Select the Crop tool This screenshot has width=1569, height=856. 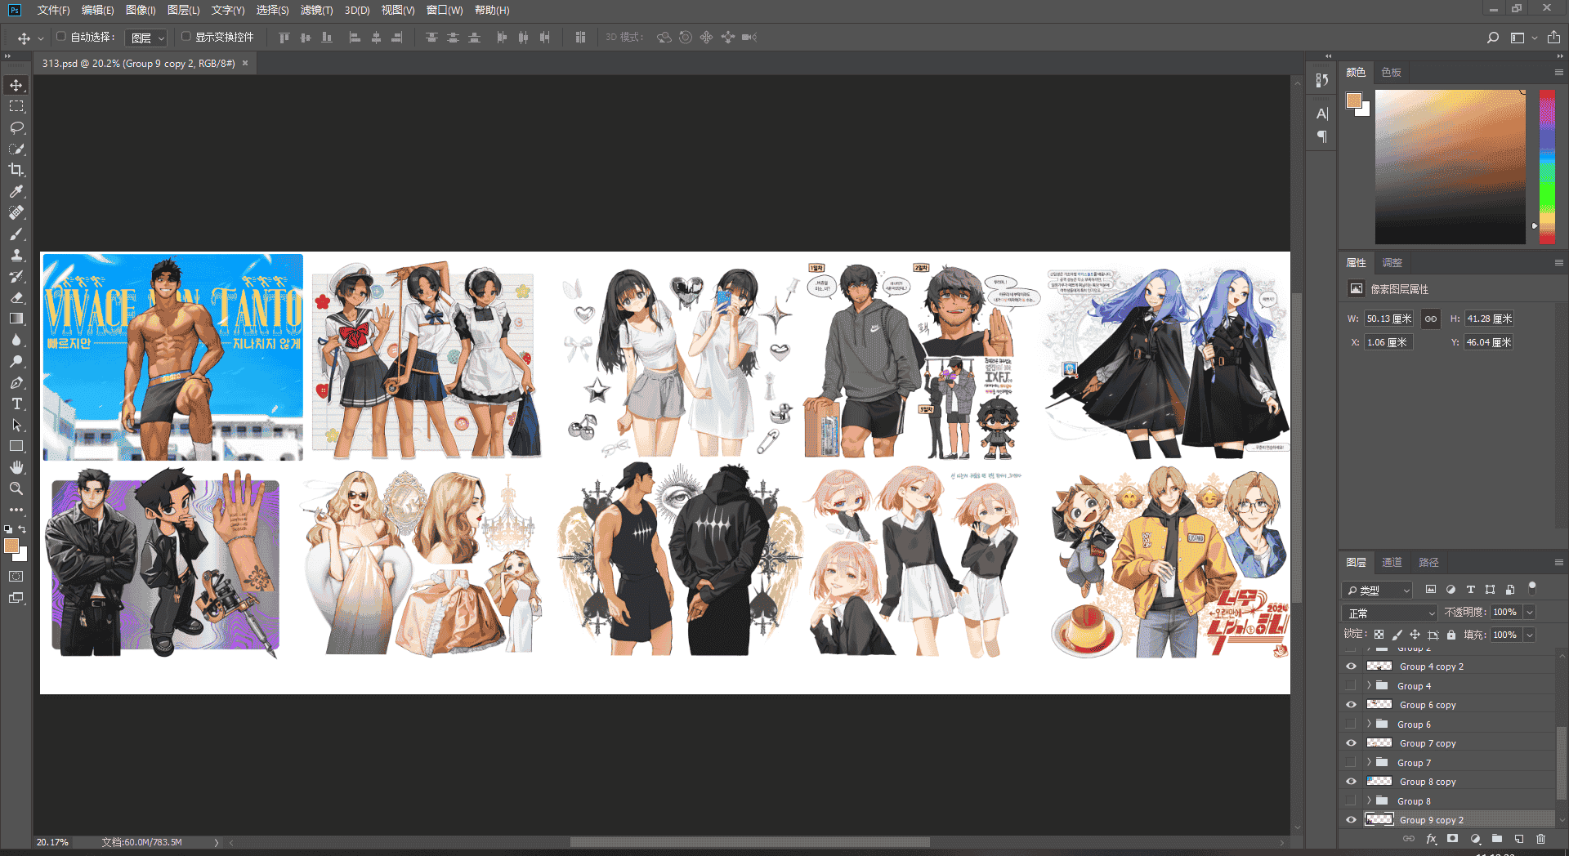(x=16, y=170)
